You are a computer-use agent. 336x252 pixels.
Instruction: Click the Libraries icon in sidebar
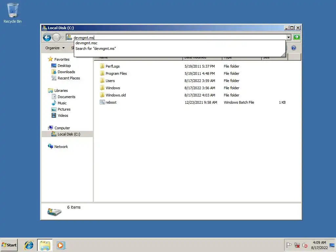tap(50, 91)
